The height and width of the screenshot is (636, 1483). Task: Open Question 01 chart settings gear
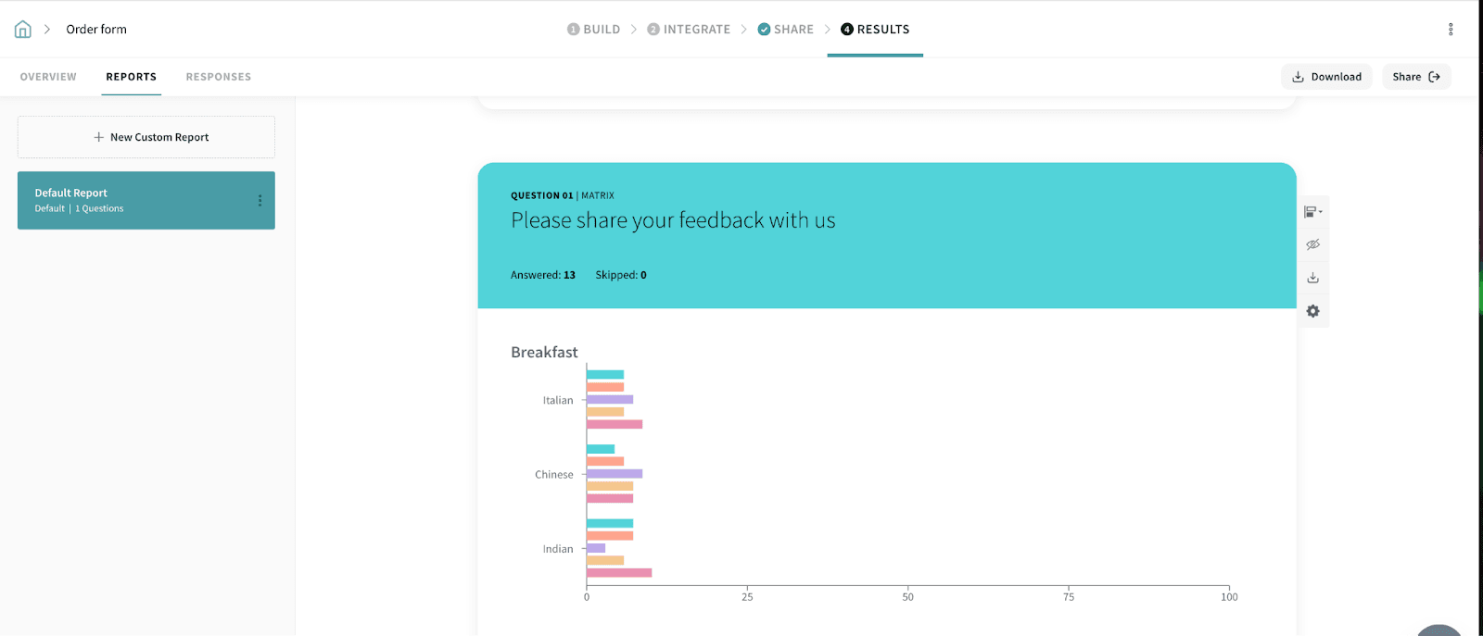coord(1312,311)
